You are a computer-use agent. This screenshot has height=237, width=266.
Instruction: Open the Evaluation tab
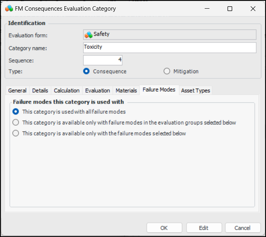97,91
